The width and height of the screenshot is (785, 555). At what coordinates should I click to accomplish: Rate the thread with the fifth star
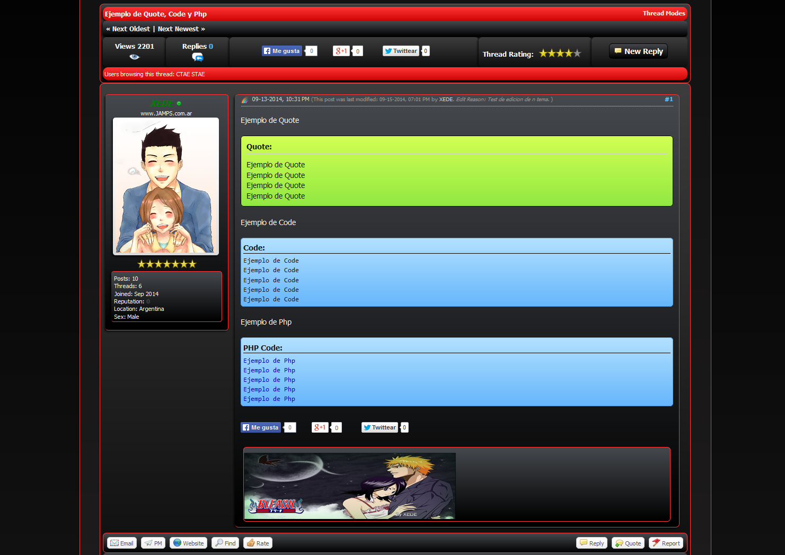(x=577, y=53)
